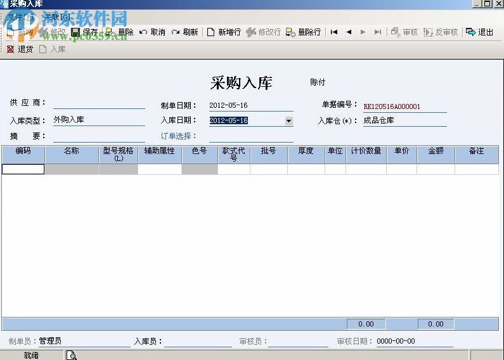
Task: Click the 审核 audit button
Action: coord(404,32)
